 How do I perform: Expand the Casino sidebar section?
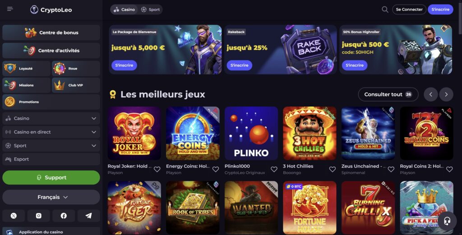pyautogui.click(x=51, y=118)
